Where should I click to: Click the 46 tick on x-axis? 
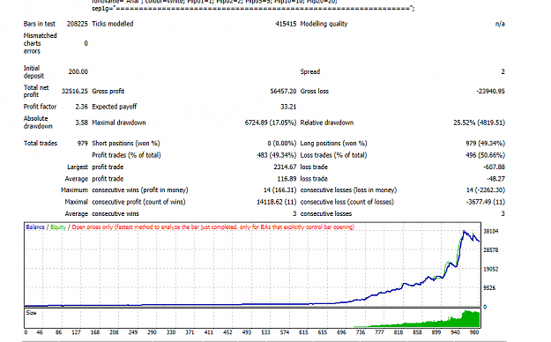pyautogui.click(x=40, y=332)
